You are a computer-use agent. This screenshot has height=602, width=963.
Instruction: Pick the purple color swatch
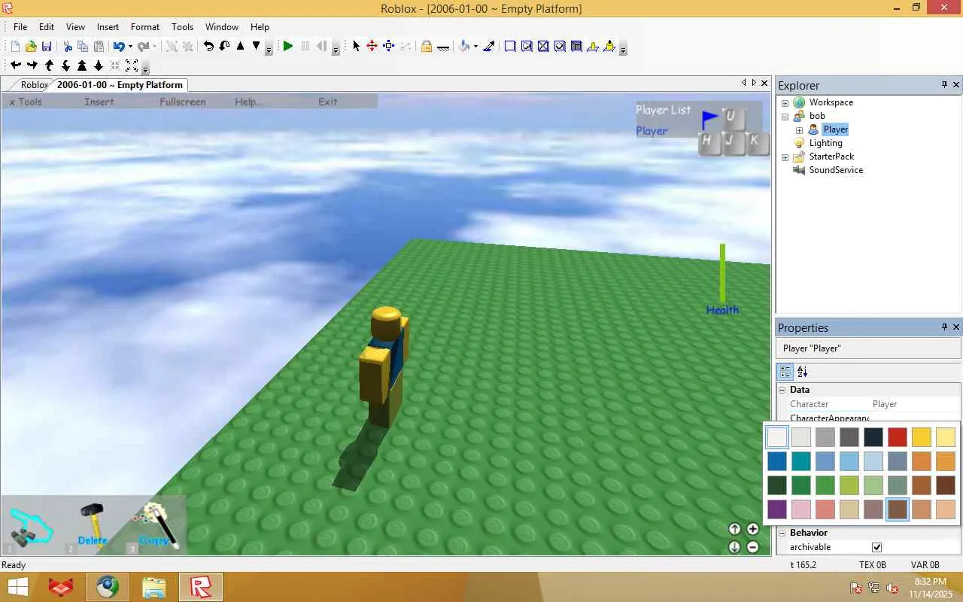pyautogui.click(x=777, y=509)
